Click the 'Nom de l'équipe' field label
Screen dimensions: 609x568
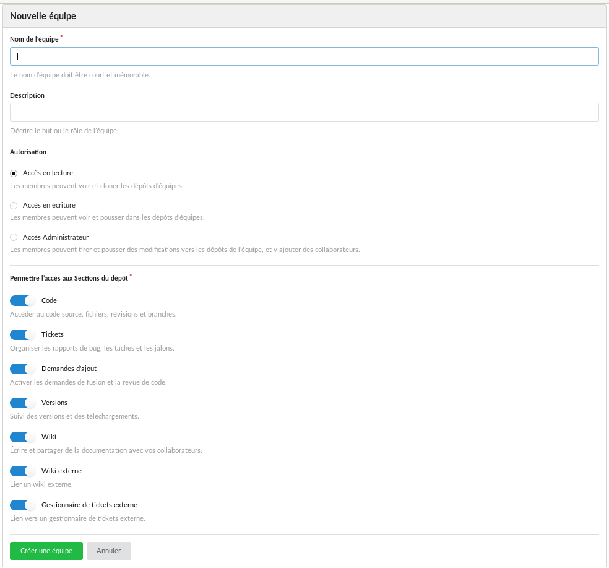click(34, 39)
